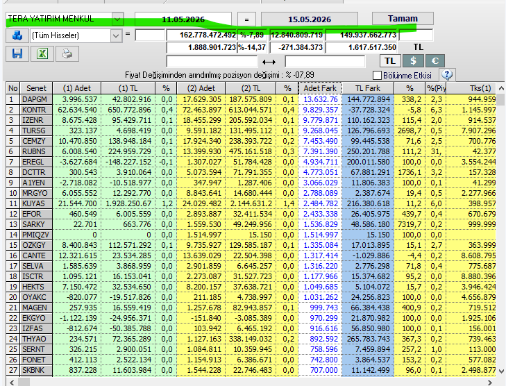Open the (Tüm Hisseler) stock dropdown
Screen dimensions: 506x386
click(x=116, y=35)
